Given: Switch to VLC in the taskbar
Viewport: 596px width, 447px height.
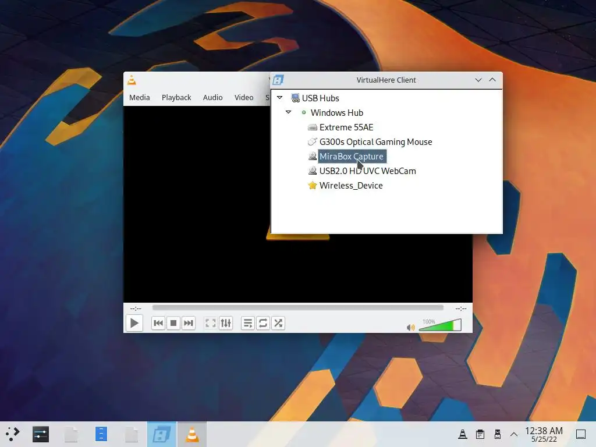Looking at the screenshot, I should 192,434.
